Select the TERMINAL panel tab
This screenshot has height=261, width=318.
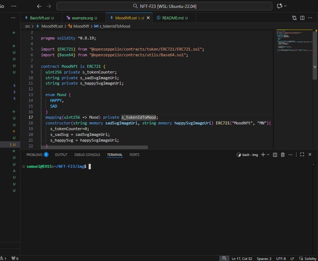pos(115,155)
